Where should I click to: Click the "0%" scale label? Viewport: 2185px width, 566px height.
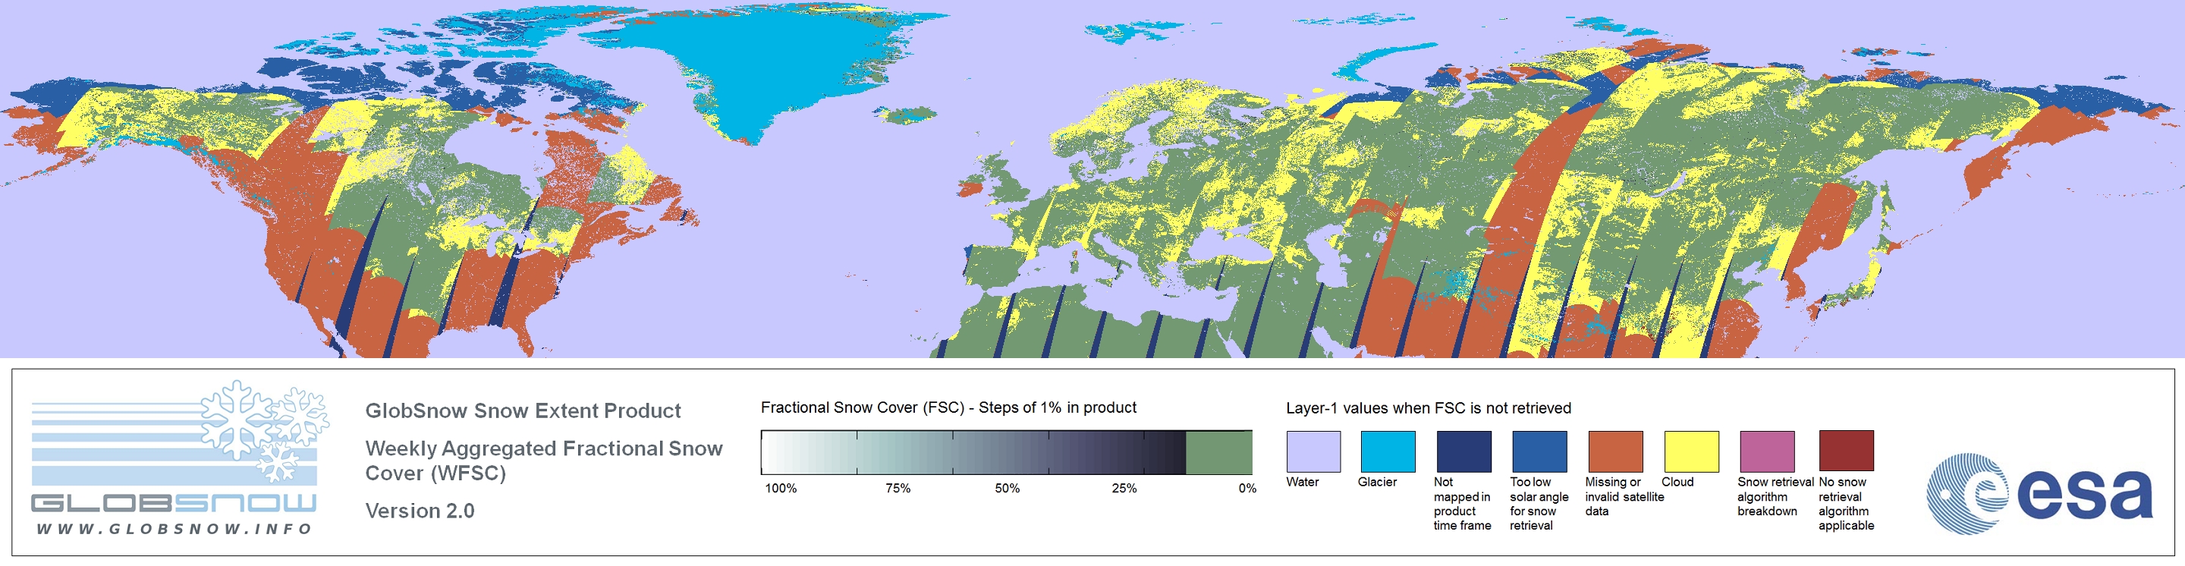pos(1247,488)
